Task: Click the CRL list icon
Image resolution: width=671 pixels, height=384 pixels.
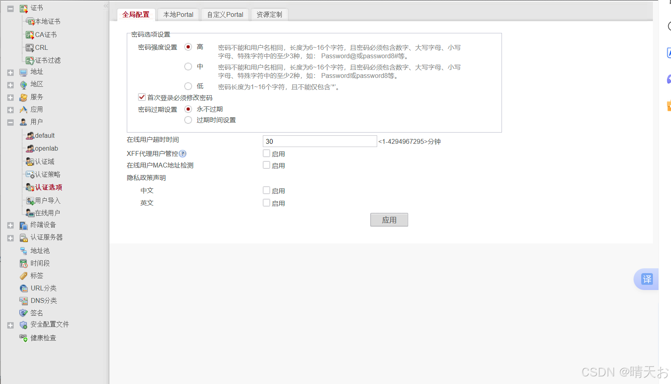Action: pos(30,48)
